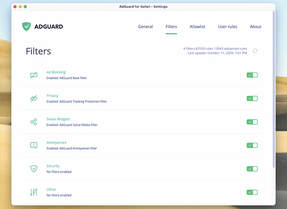Click the 'AdGuard for Safari - Settings' title
Image resolution: width=287 pixels, height=209 pixels.
(x=143, y=7)
